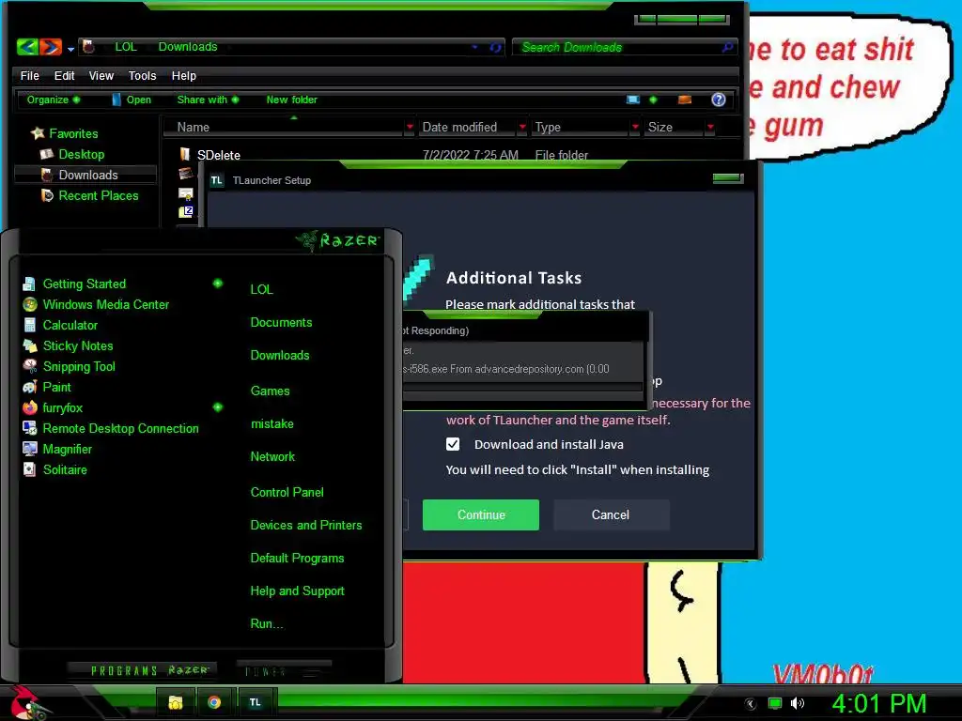Open recent locations dropdown beside nav arrows
962x721 pixels.
70,49
